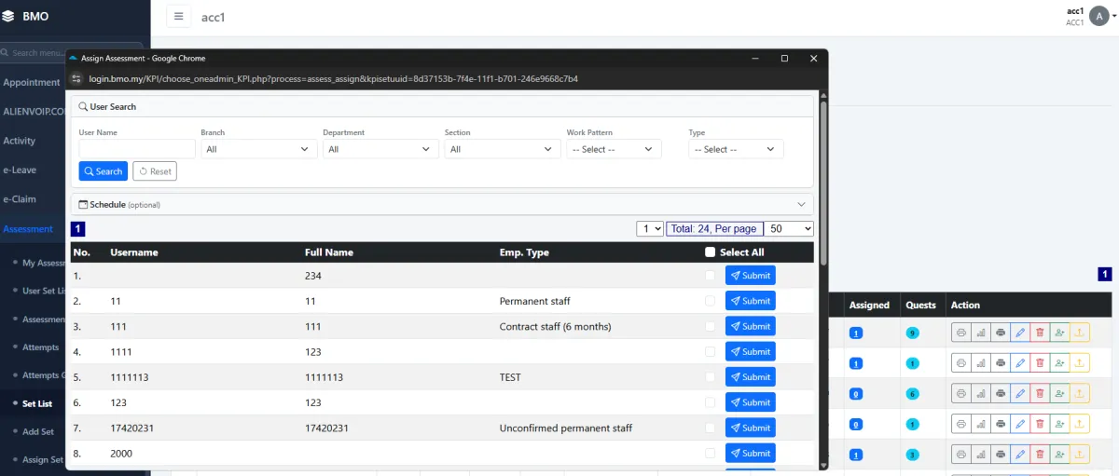Assign users icon for 3-quests row
The image size is (1119, 476).
coord(1059,454)
